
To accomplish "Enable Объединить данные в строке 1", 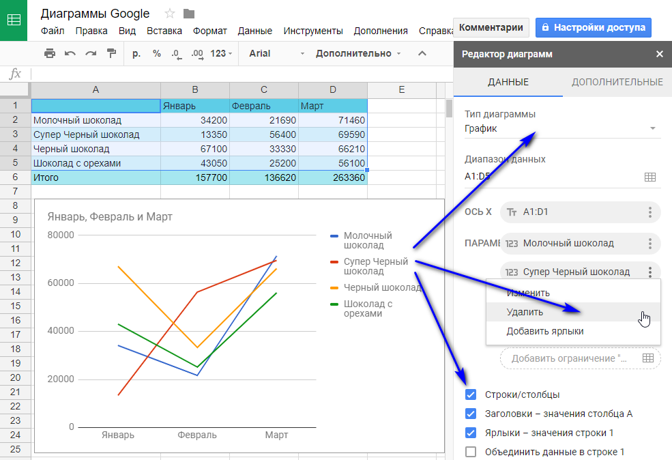I will pos(471,452).
